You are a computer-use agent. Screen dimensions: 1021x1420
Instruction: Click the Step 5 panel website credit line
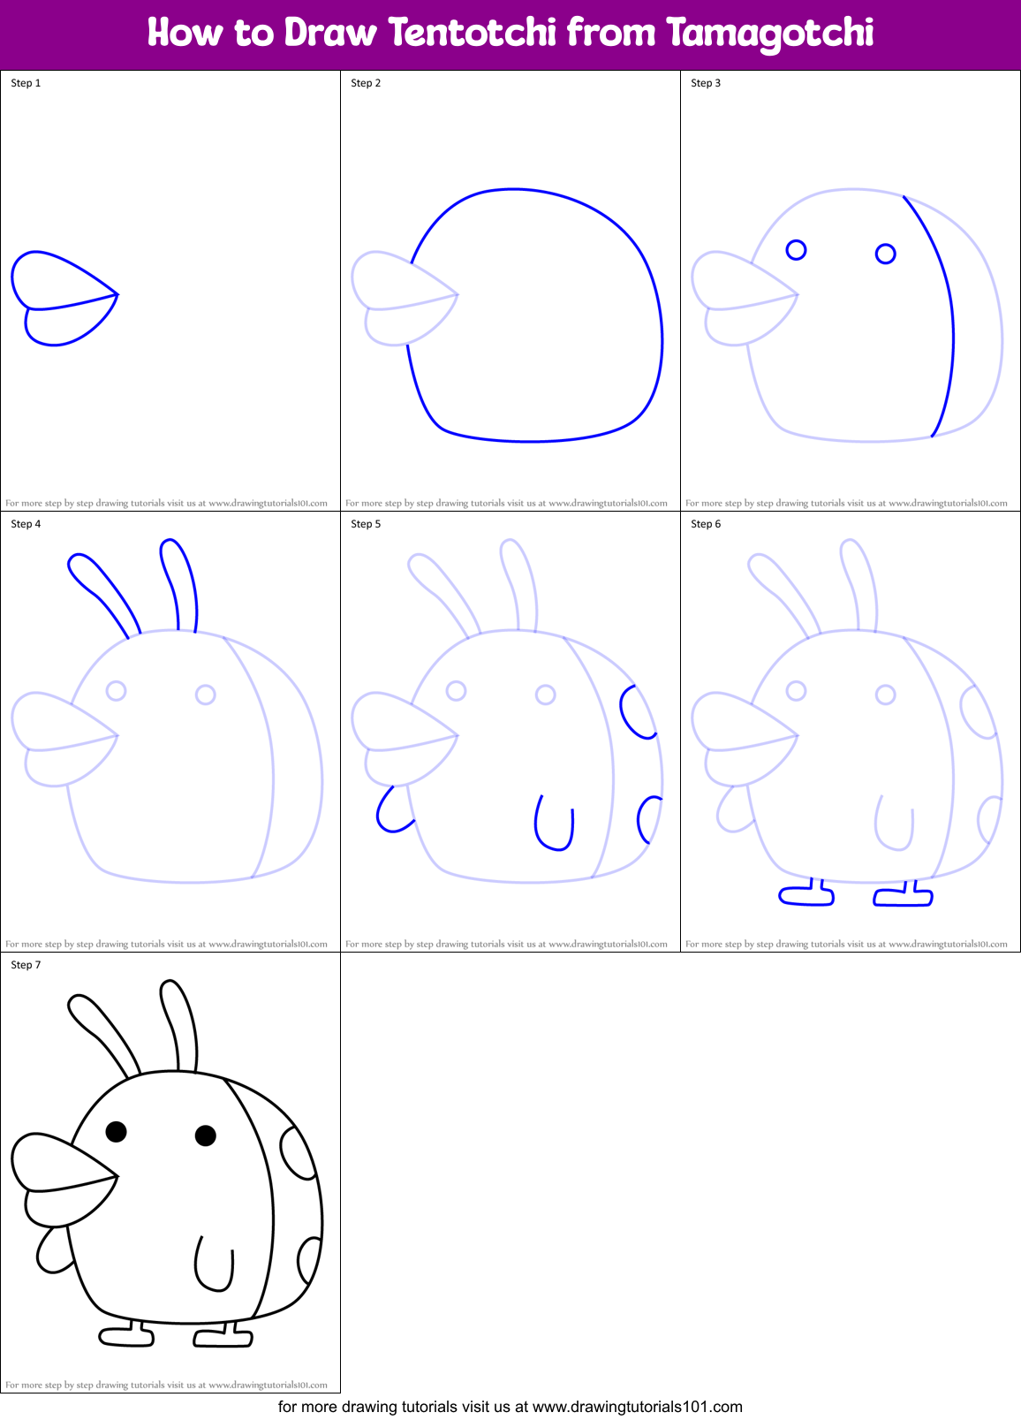pos(506,944)
